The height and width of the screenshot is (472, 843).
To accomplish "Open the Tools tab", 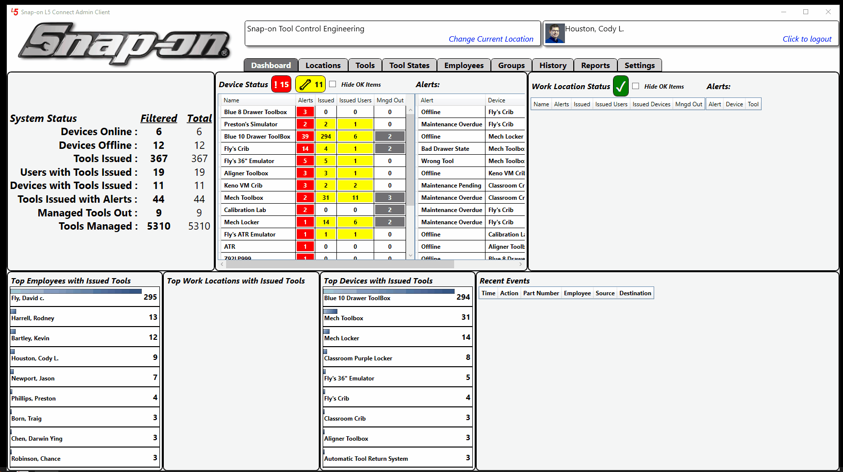I will click(365, 65).
